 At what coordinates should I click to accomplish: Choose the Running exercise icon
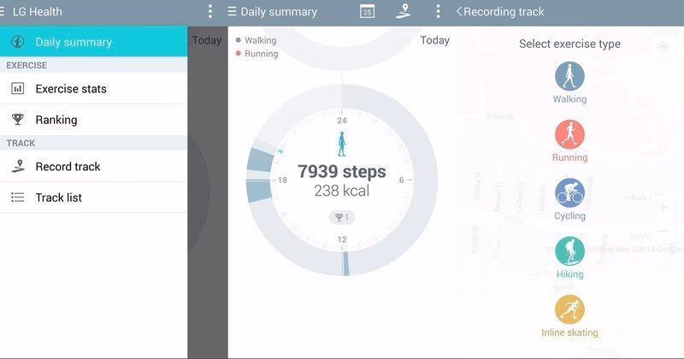click(569, 134)
